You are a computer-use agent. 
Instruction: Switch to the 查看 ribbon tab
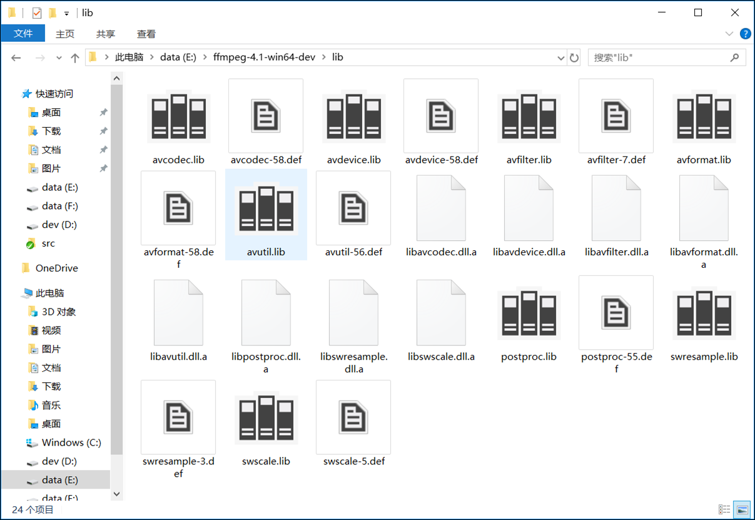coord(146,34)
